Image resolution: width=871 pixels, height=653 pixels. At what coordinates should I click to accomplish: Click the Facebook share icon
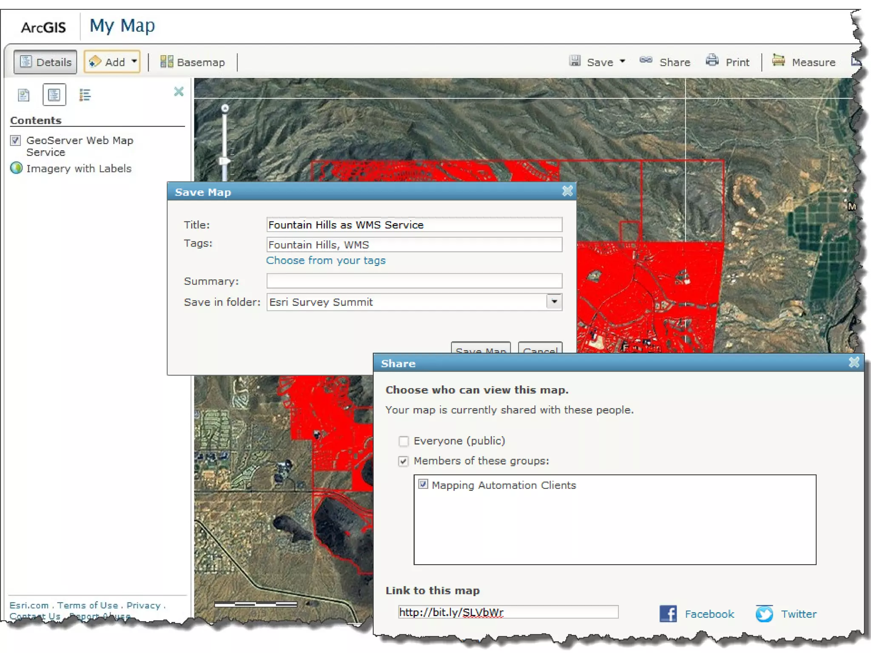pos(668,613)
